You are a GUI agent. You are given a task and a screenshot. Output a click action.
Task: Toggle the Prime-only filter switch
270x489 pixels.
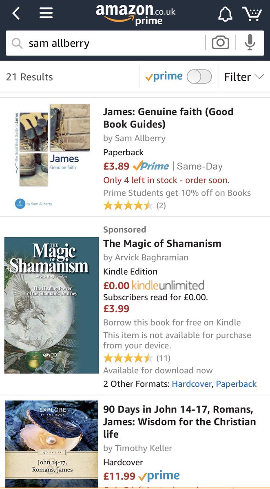[199, 77]
